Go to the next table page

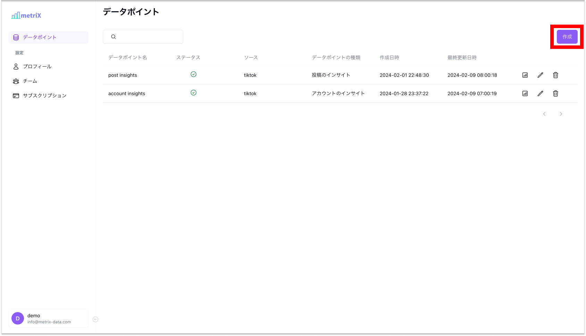pyautogui.click(x=561, y=114)
